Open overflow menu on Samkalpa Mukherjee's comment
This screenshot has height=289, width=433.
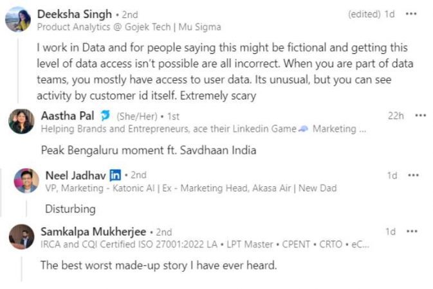click(411, 231)
